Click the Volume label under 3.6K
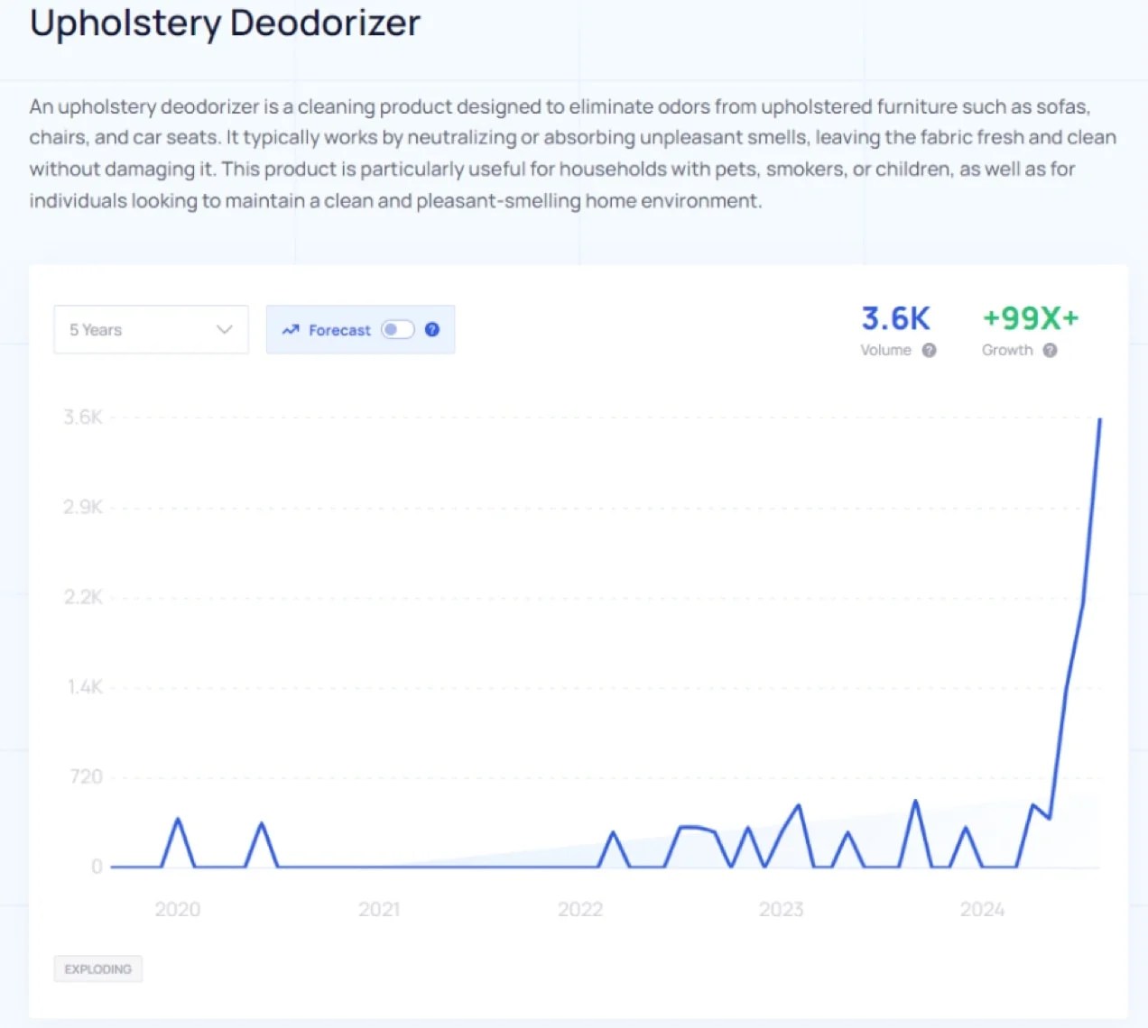The width and height of the screenshot is (1148, 1028). (x=885, y=351)
